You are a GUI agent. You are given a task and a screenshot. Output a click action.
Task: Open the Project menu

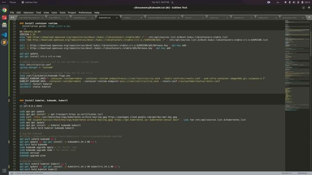[72, 13]
